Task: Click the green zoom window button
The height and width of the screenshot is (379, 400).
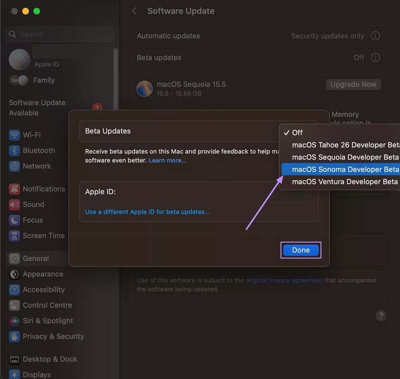Action: point(37,11)
